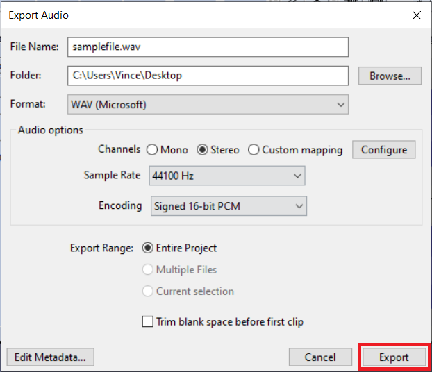
Task: Open the Format dropdown WAV (Microsoft)
Action: pyautogui.click(x=208, y=104)
